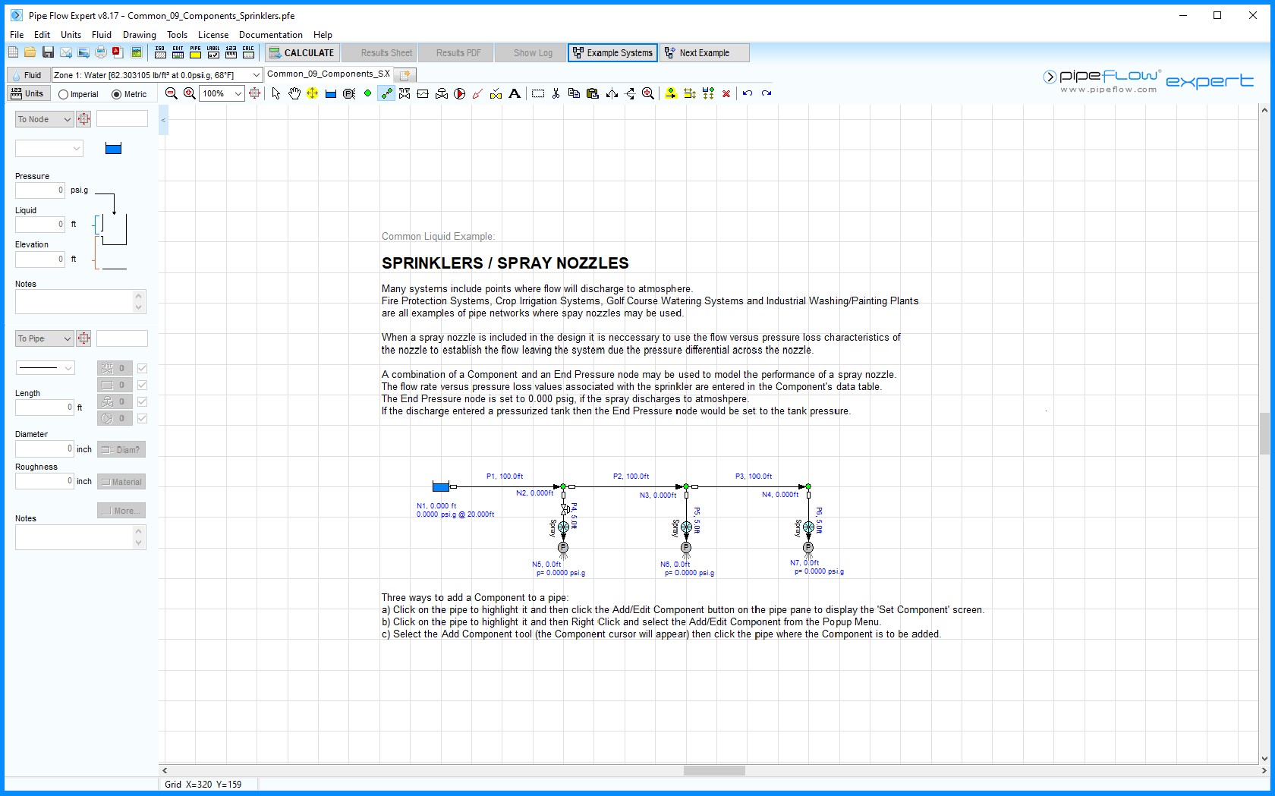Viewport: 1275px width, 796px height.
Task: Toggle the checkbox beside the component count button
Action: (x=142, y=385)
